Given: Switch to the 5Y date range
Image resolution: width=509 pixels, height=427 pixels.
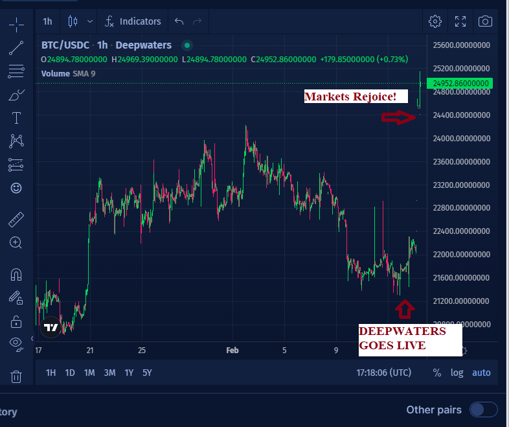Looking at the screenshot, I should [148, 373].
